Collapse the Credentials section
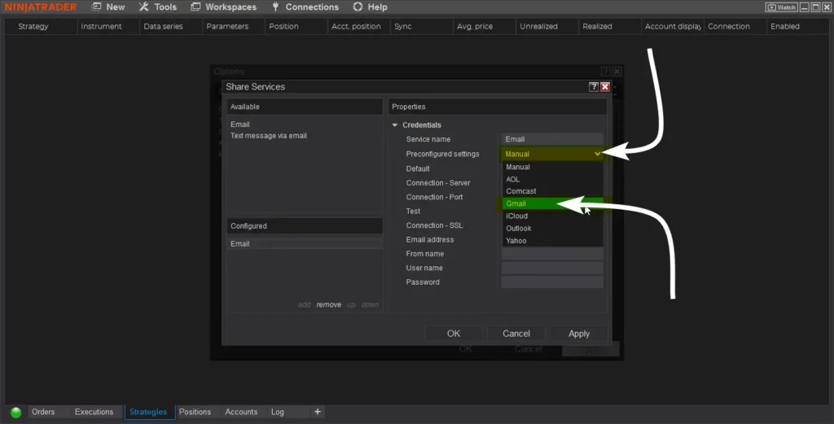Image resolution: width=834 pixels, height=424 pixels. (x=395, y=125)
